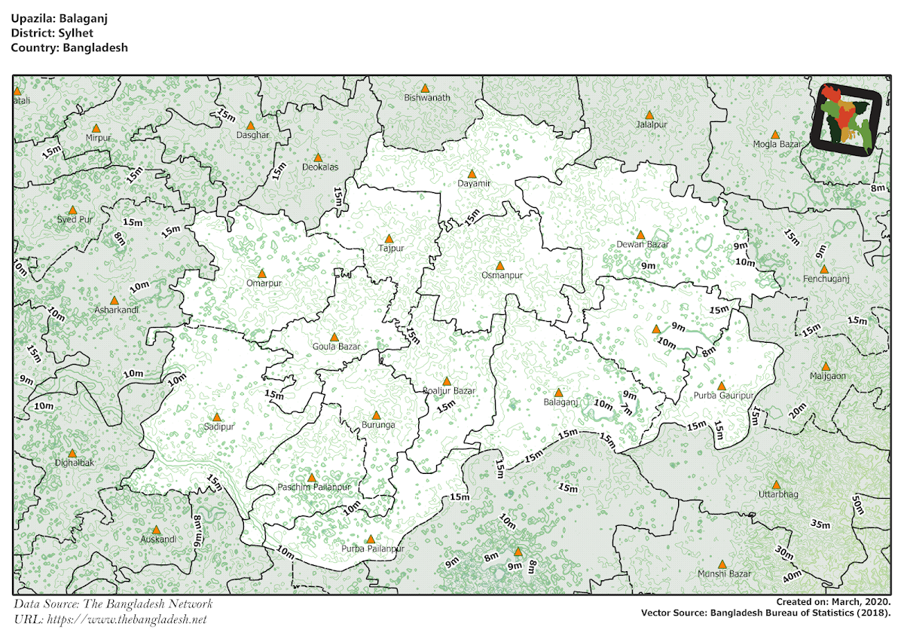Select the Balaganj town marker
This screenshot has width=904, height=639.
(559, 393)
